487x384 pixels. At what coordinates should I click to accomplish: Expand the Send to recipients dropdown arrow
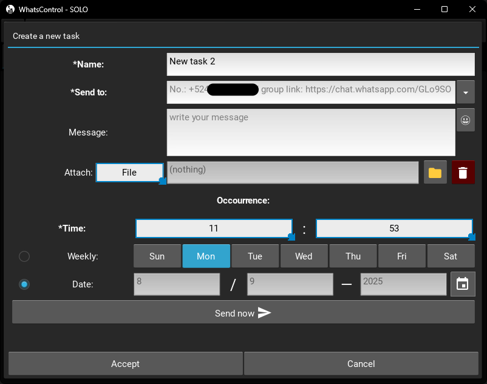point(465,92)
